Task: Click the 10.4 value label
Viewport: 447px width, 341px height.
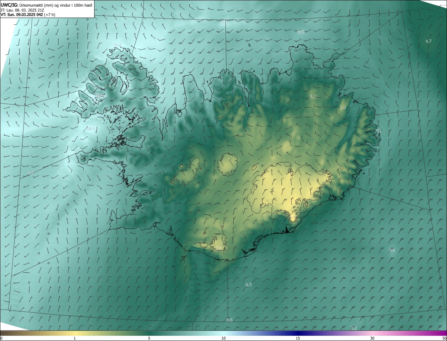Action: pos(90,129)
